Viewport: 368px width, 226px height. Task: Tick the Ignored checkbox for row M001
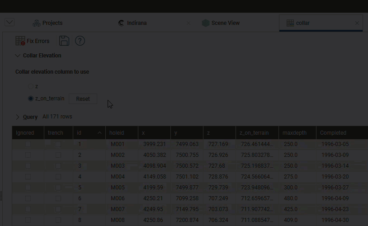pos(28,144)
